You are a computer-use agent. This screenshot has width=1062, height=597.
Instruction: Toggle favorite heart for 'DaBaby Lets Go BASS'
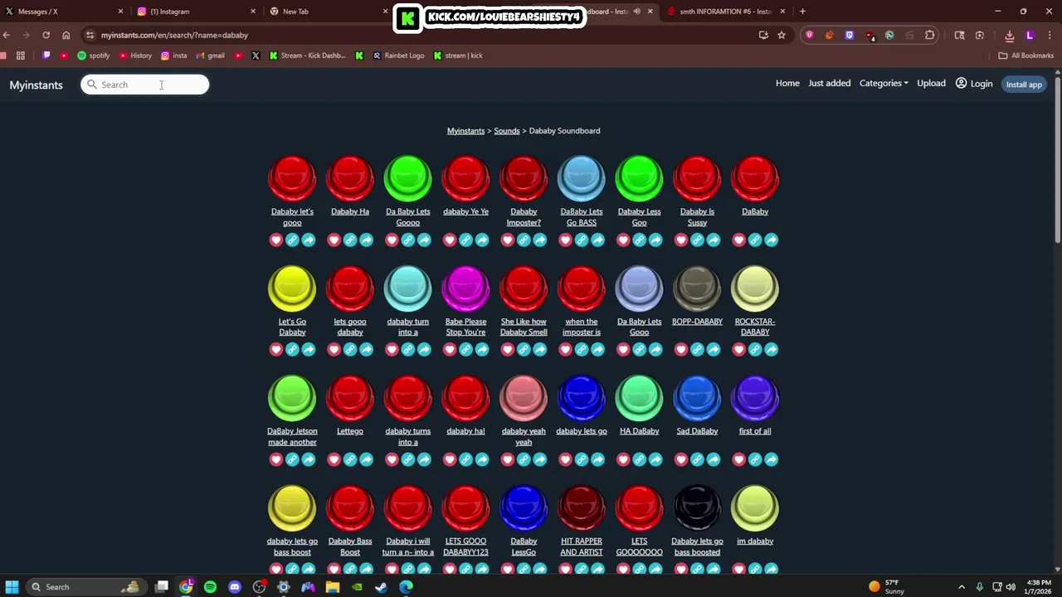pyautogui.click(x=566, y=240)
